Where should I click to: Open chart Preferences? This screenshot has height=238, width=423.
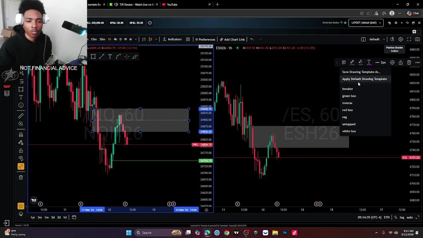(x=205, y=39)
